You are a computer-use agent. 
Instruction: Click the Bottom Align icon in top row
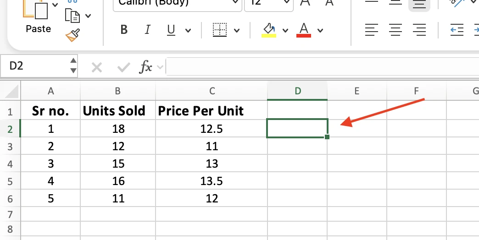click(x=419, y=4)
